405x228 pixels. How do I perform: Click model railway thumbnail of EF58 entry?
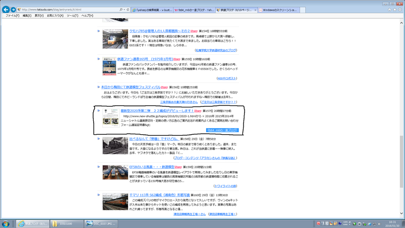point(115,172)
